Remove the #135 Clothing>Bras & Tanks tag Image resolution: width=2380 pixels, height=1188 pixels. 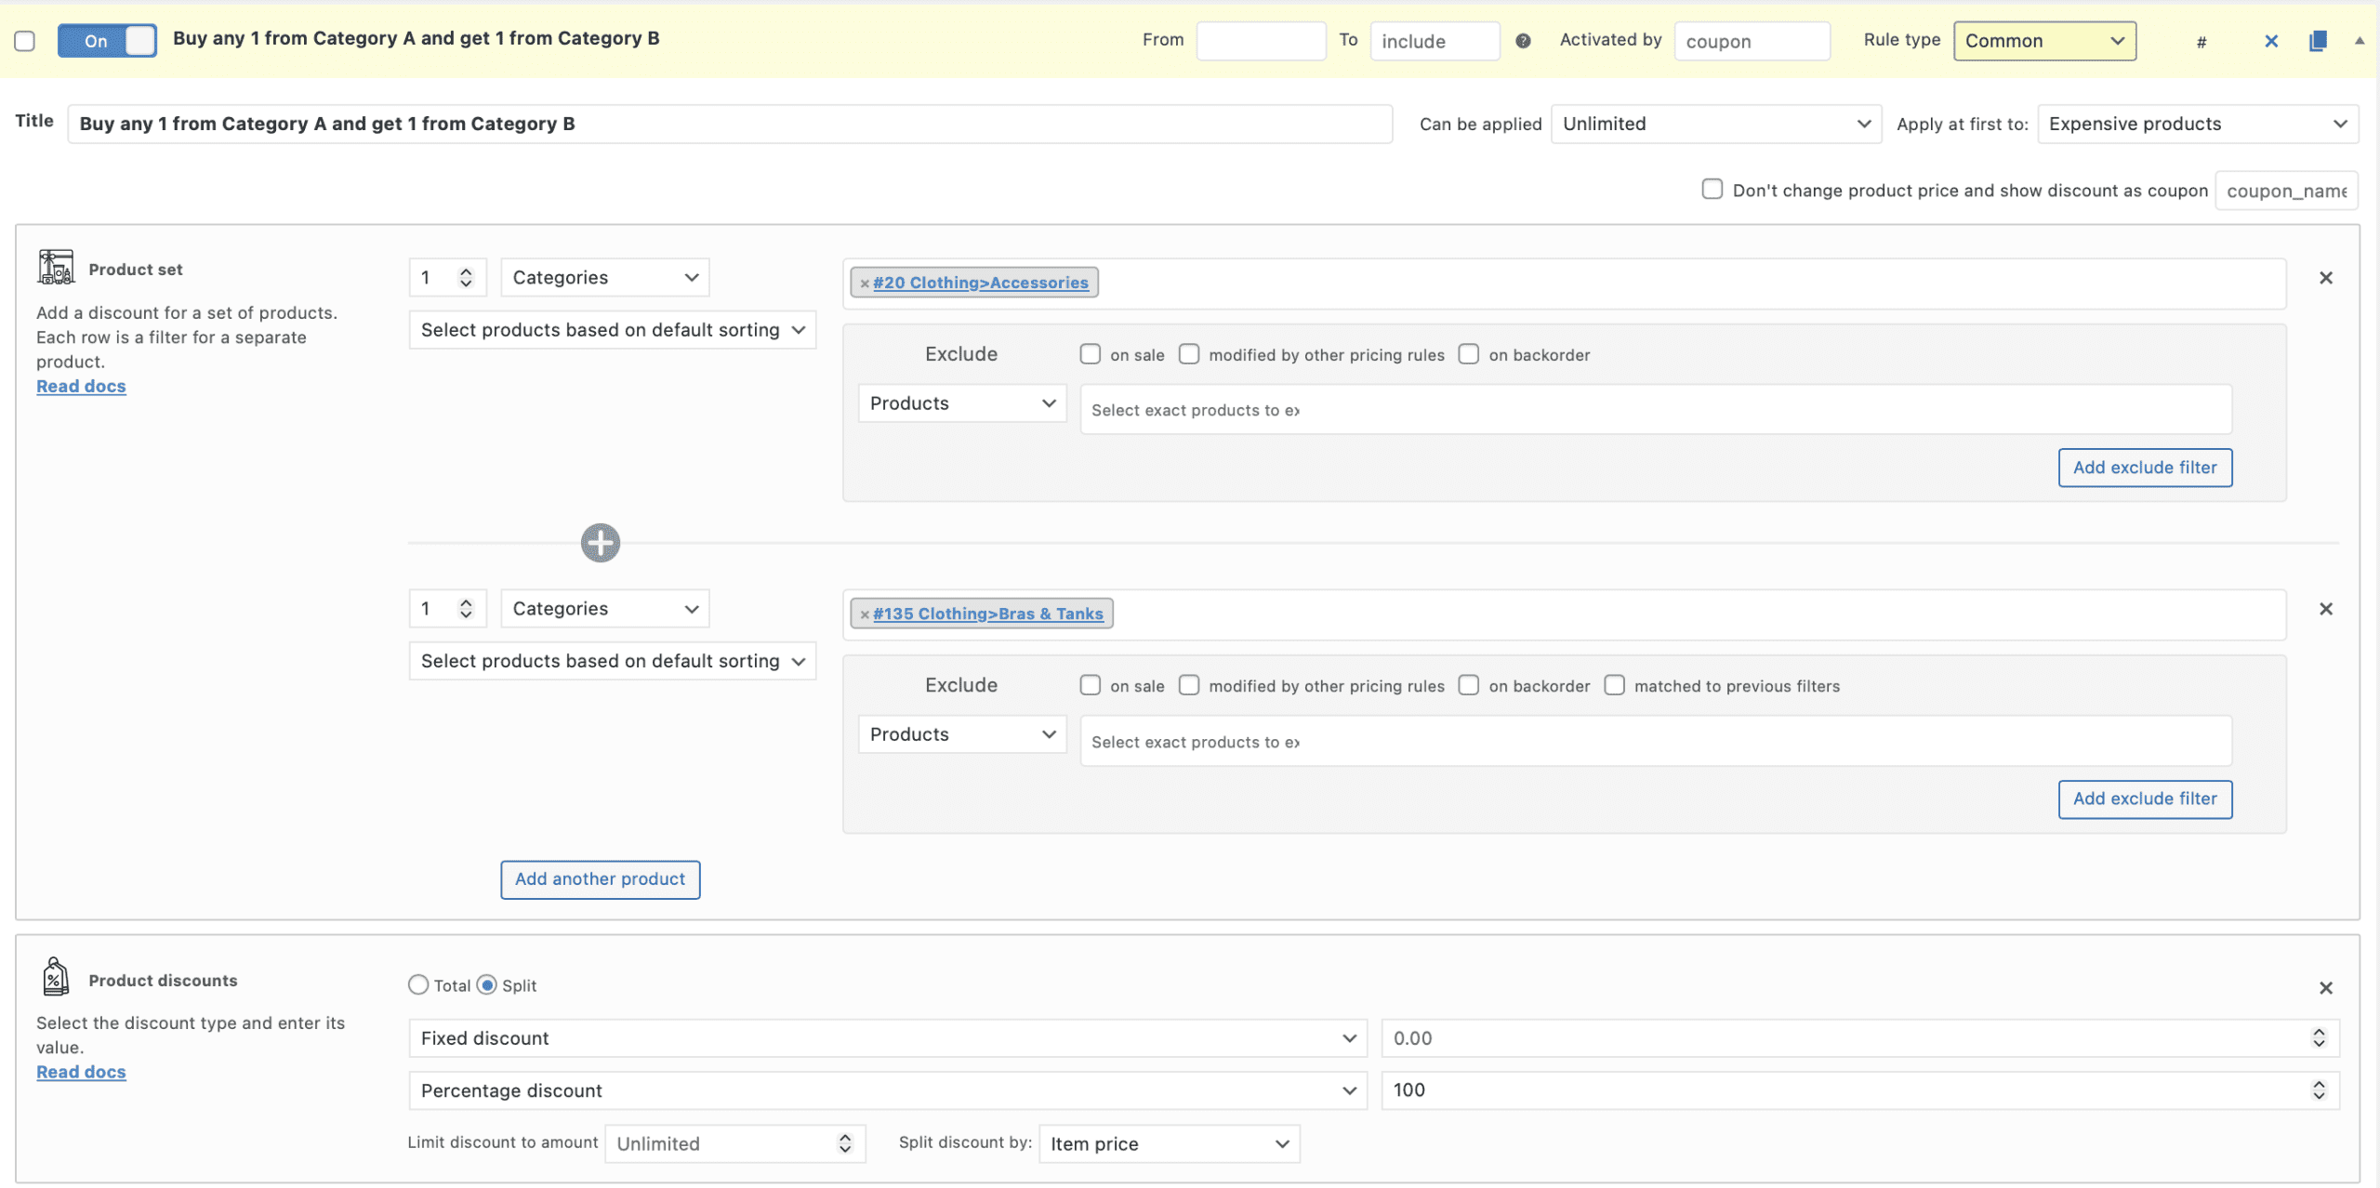pos(865,614)
